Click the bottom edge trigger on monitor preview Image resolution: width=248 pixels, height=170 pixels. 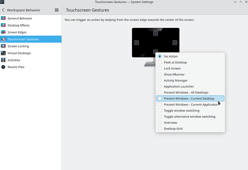155,52
